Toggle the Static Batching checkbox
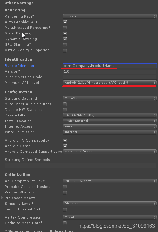 pos(65,33)
